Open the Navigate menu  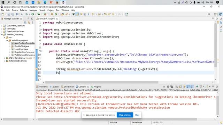pyautogui.click(x=33, y=10)
